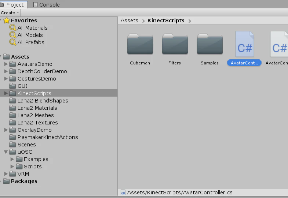Select the Examples folder icon under uOSC
Viewport: 288px width, 198px height.
tap(19, 159)
